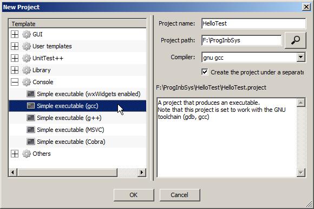Click the Library gear icon

27,70
